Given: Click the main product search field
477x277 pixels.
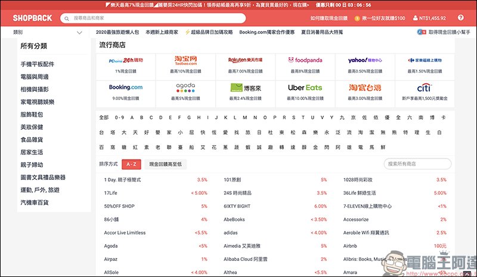Looking at the screenshot, I should 153,18.
